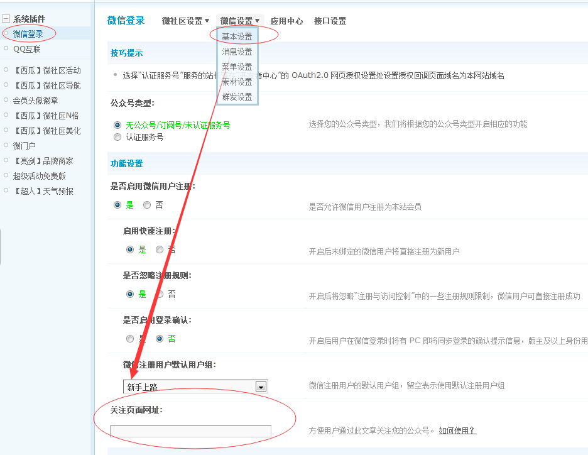Choose 基本设置 from the dropdown
The width and height of the screenshot is (588, 455).
(237, 36)
